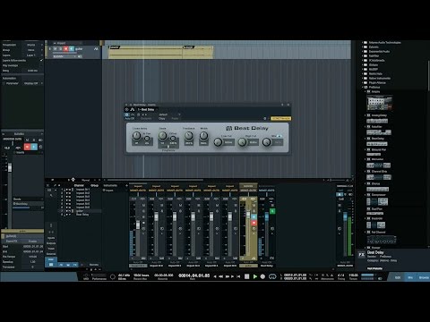Select Channel Strip effect in browser
This screenshot has width=430, height=322.
pyautogui.click(x=379, y=172)
